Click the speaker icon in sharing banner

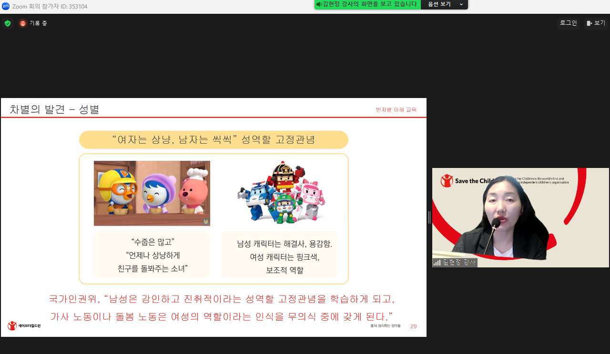click(x=319, y=4)
